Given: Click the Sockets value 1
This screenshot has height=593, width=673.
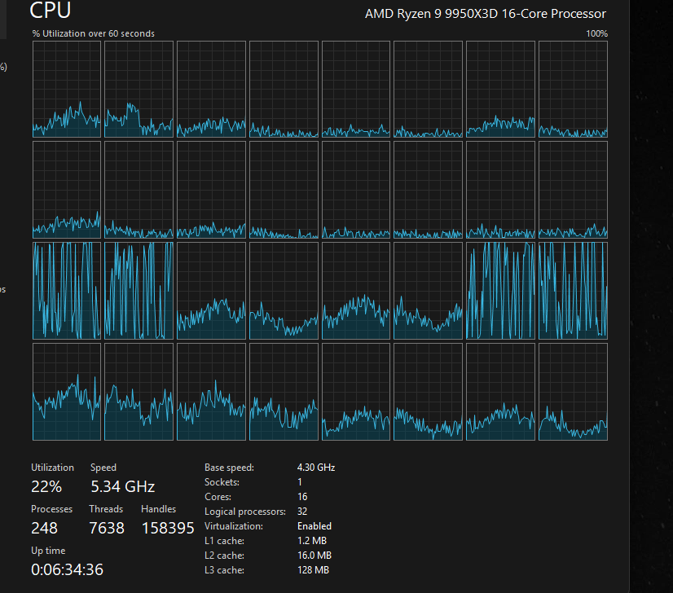Looking at the screenshot, I should coord(300,482).
